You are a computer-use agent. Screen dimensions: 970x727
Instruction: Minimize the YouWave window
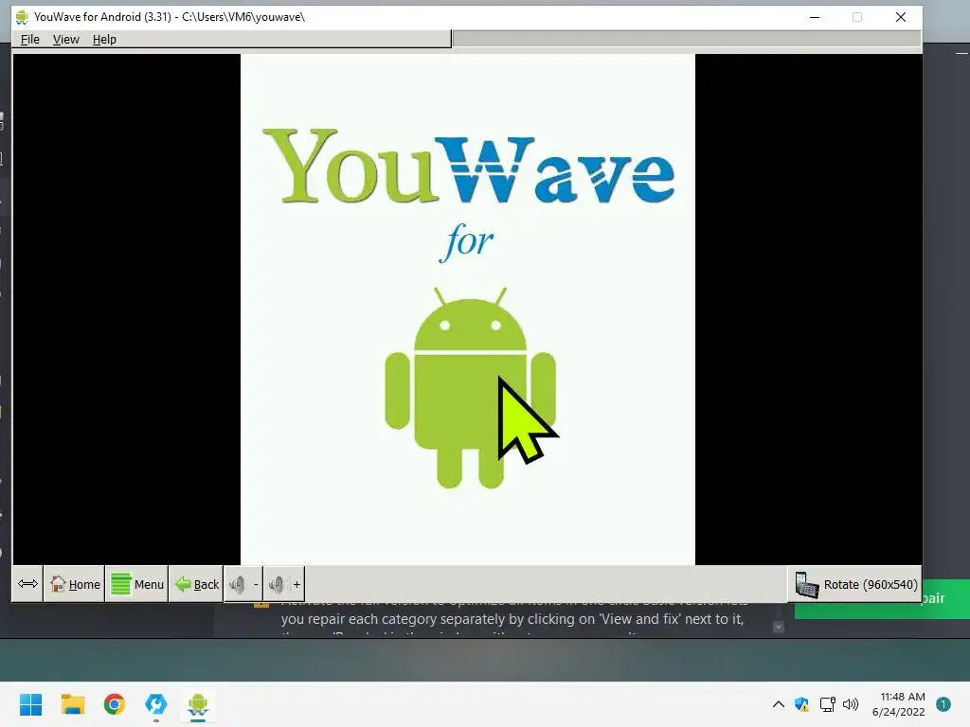[x=815, y=17]
